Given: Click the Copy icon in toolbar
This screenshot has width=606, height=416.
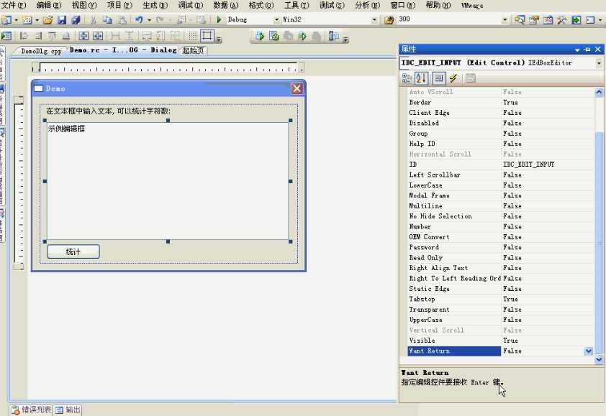Looking at the screenshot, I should [107, 19].
